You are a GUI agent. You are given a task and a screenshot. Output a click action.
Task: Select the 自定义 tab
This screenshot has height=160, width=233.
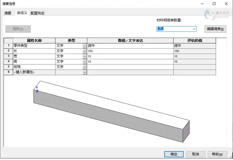tap(22, 13)
